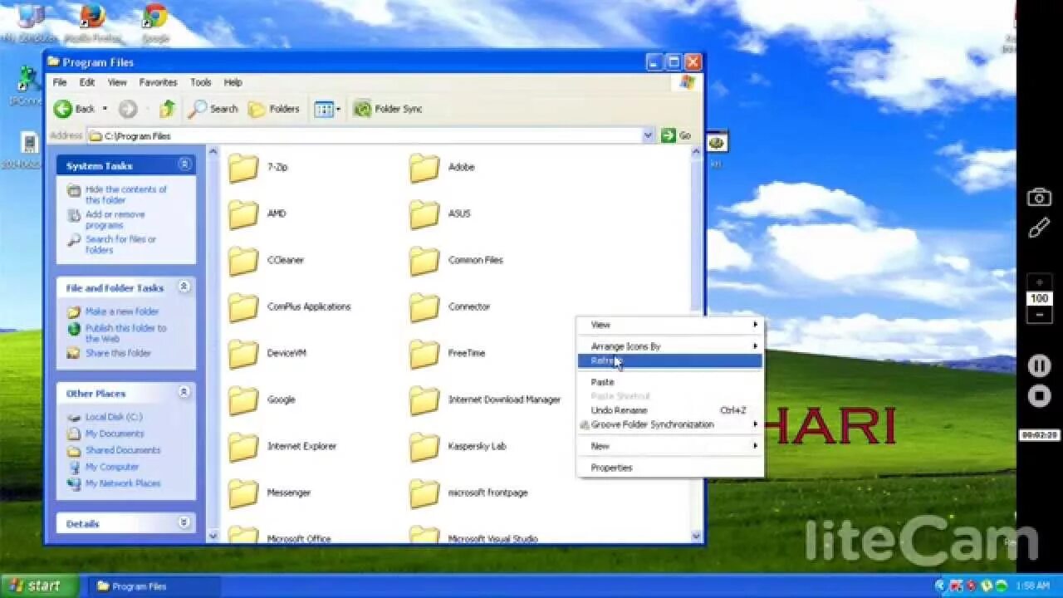The width and height of the screenshot is (1063, 598).
Task: Select the 7-Zip folder icon
Action: tap(243, 167)
